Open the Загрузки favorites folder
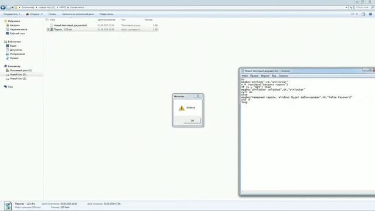This screenshot has width=375, height=211. click(x=15, y=25)
